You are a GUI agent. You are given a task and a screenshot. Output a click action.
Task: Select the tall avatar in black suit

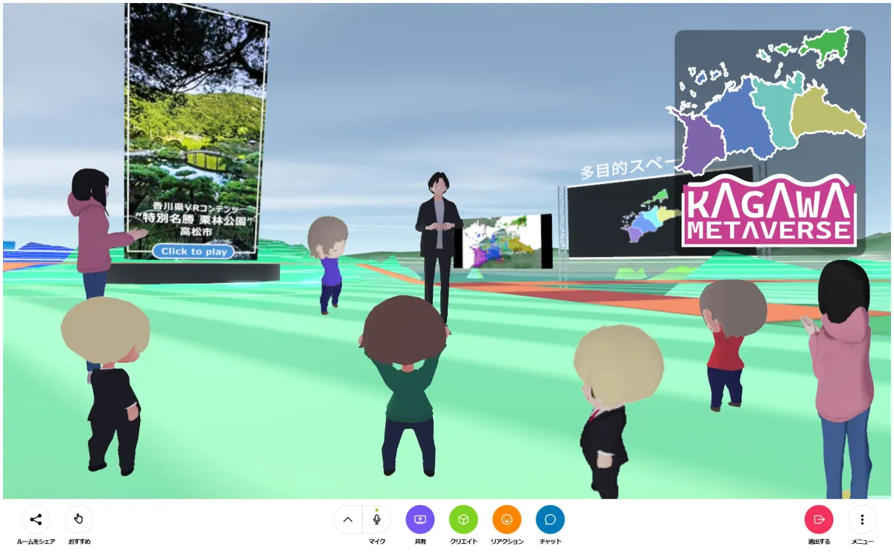click(439, 238)
